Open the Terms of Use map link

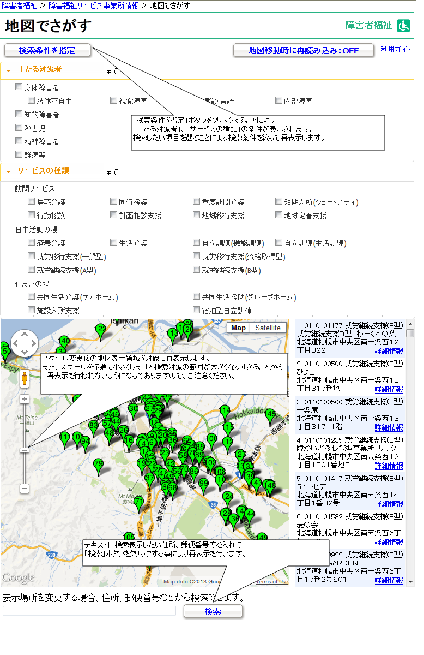(x=271, y=582)
